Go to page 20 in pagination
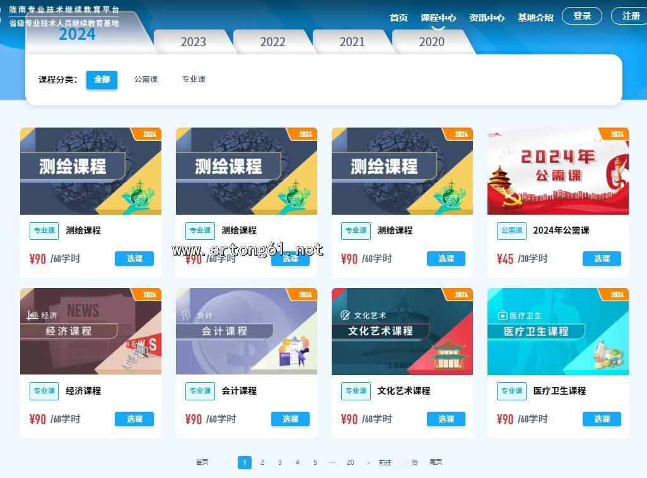This screenshot has width=647, height=478. [350, 463]
